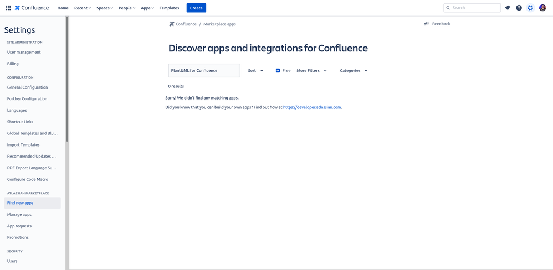The height and width of the screenshot is (270, 553).
Task: Open User management in sidebar
Action: 24,52
